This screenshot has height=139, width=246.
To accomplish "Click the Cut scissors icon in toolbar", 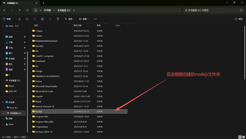I will pos(19,19).
